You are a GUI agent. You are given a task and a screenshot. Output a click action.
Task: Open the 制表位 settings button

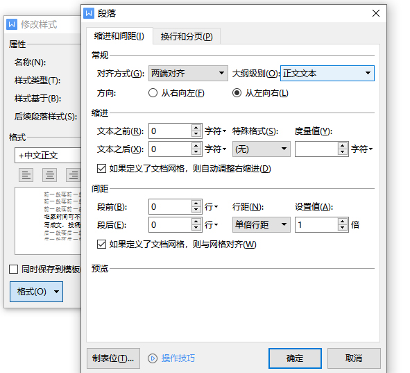(x=113, y=358)
